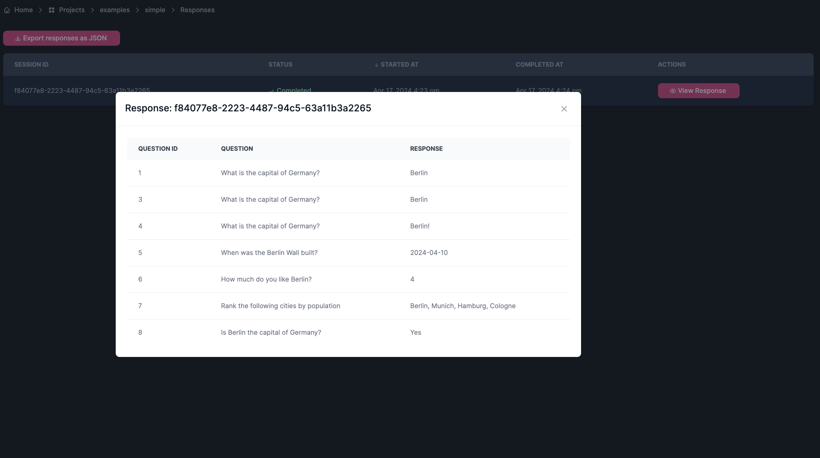Viewport: 820px width, 458px height.
Task: Click 'How much do you like Berlin?'
Action: point(266,279)
